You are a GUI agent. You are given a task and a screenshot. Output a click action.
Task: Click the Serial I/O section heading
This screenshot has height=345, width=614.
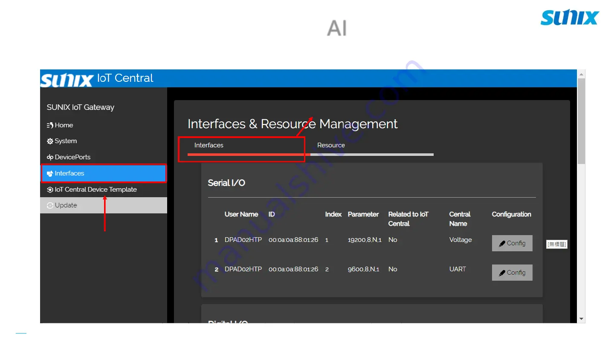coord(226,183)
